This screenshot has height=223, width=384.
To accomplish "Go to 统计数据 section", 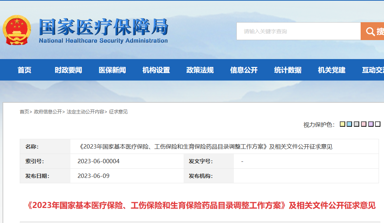I will (x=288, y=70).
